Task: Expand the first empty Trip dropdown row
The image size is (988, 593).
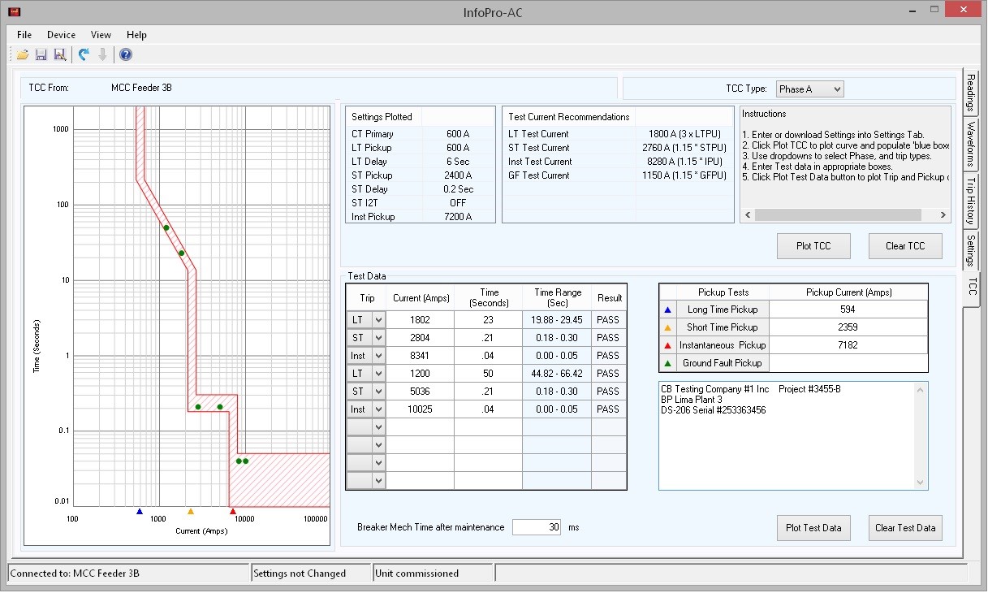Action: click(378, 427)
